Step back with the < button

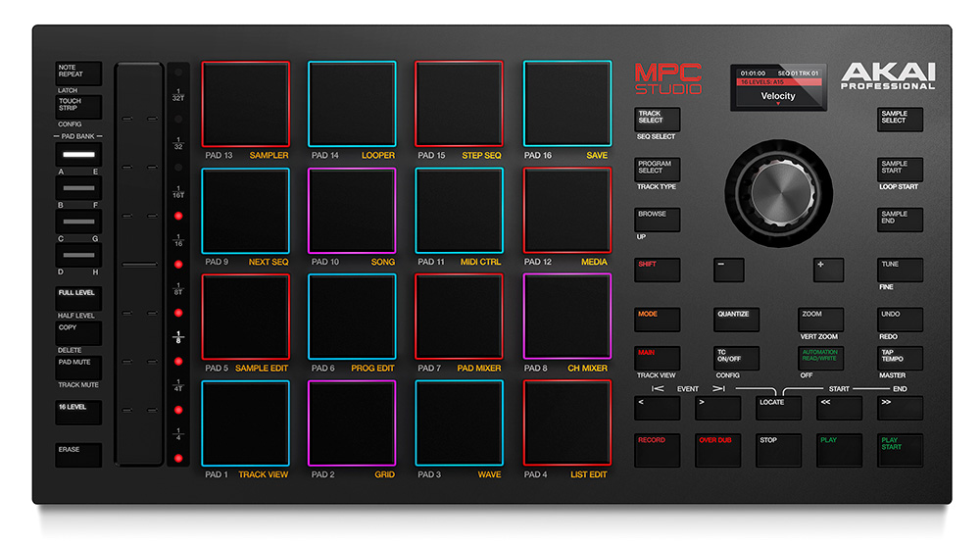tap(658, 408)
